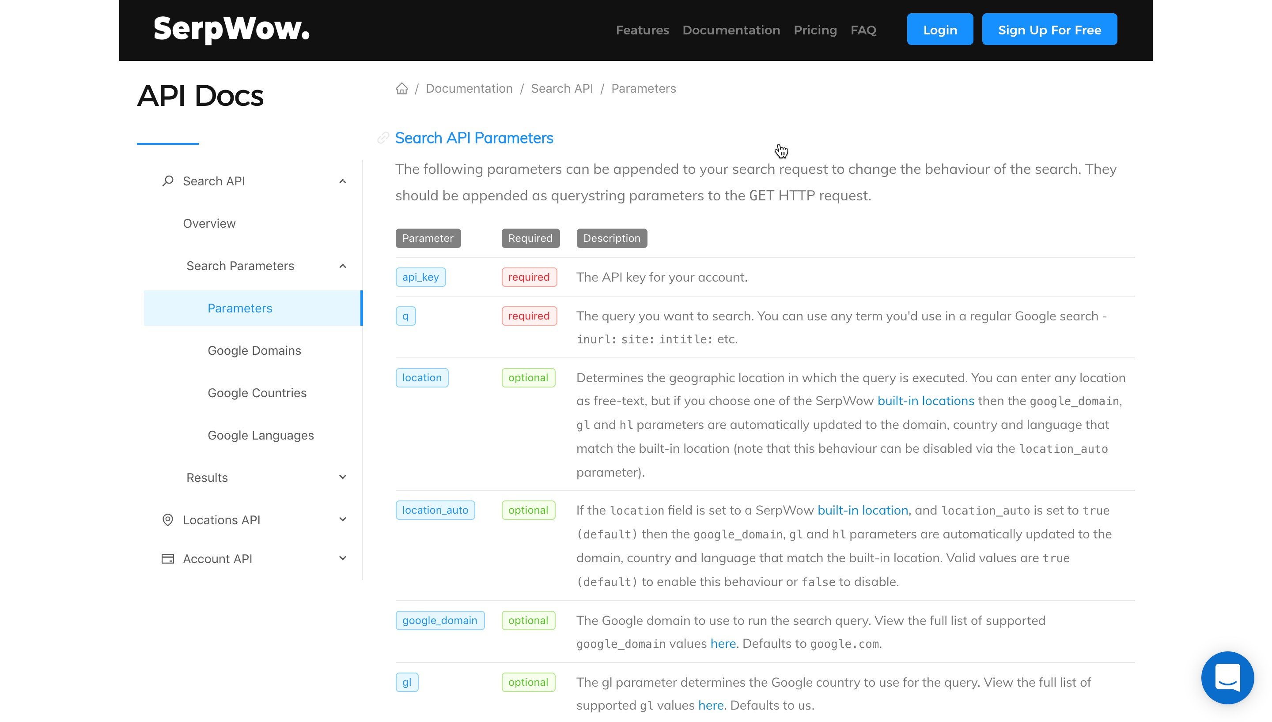
Task: Expand the Results chevron
Action: (342, 477)
